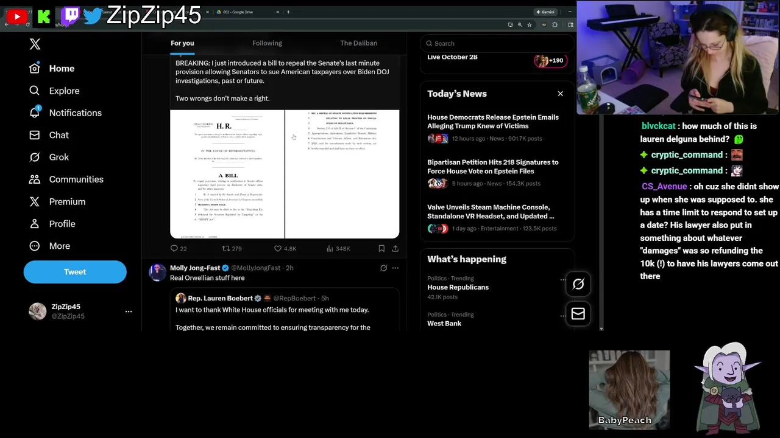Screen dimensions: 780x438
Task: Open West Bank trending topic
Action: pyautogui.click(x=444, y=324)
